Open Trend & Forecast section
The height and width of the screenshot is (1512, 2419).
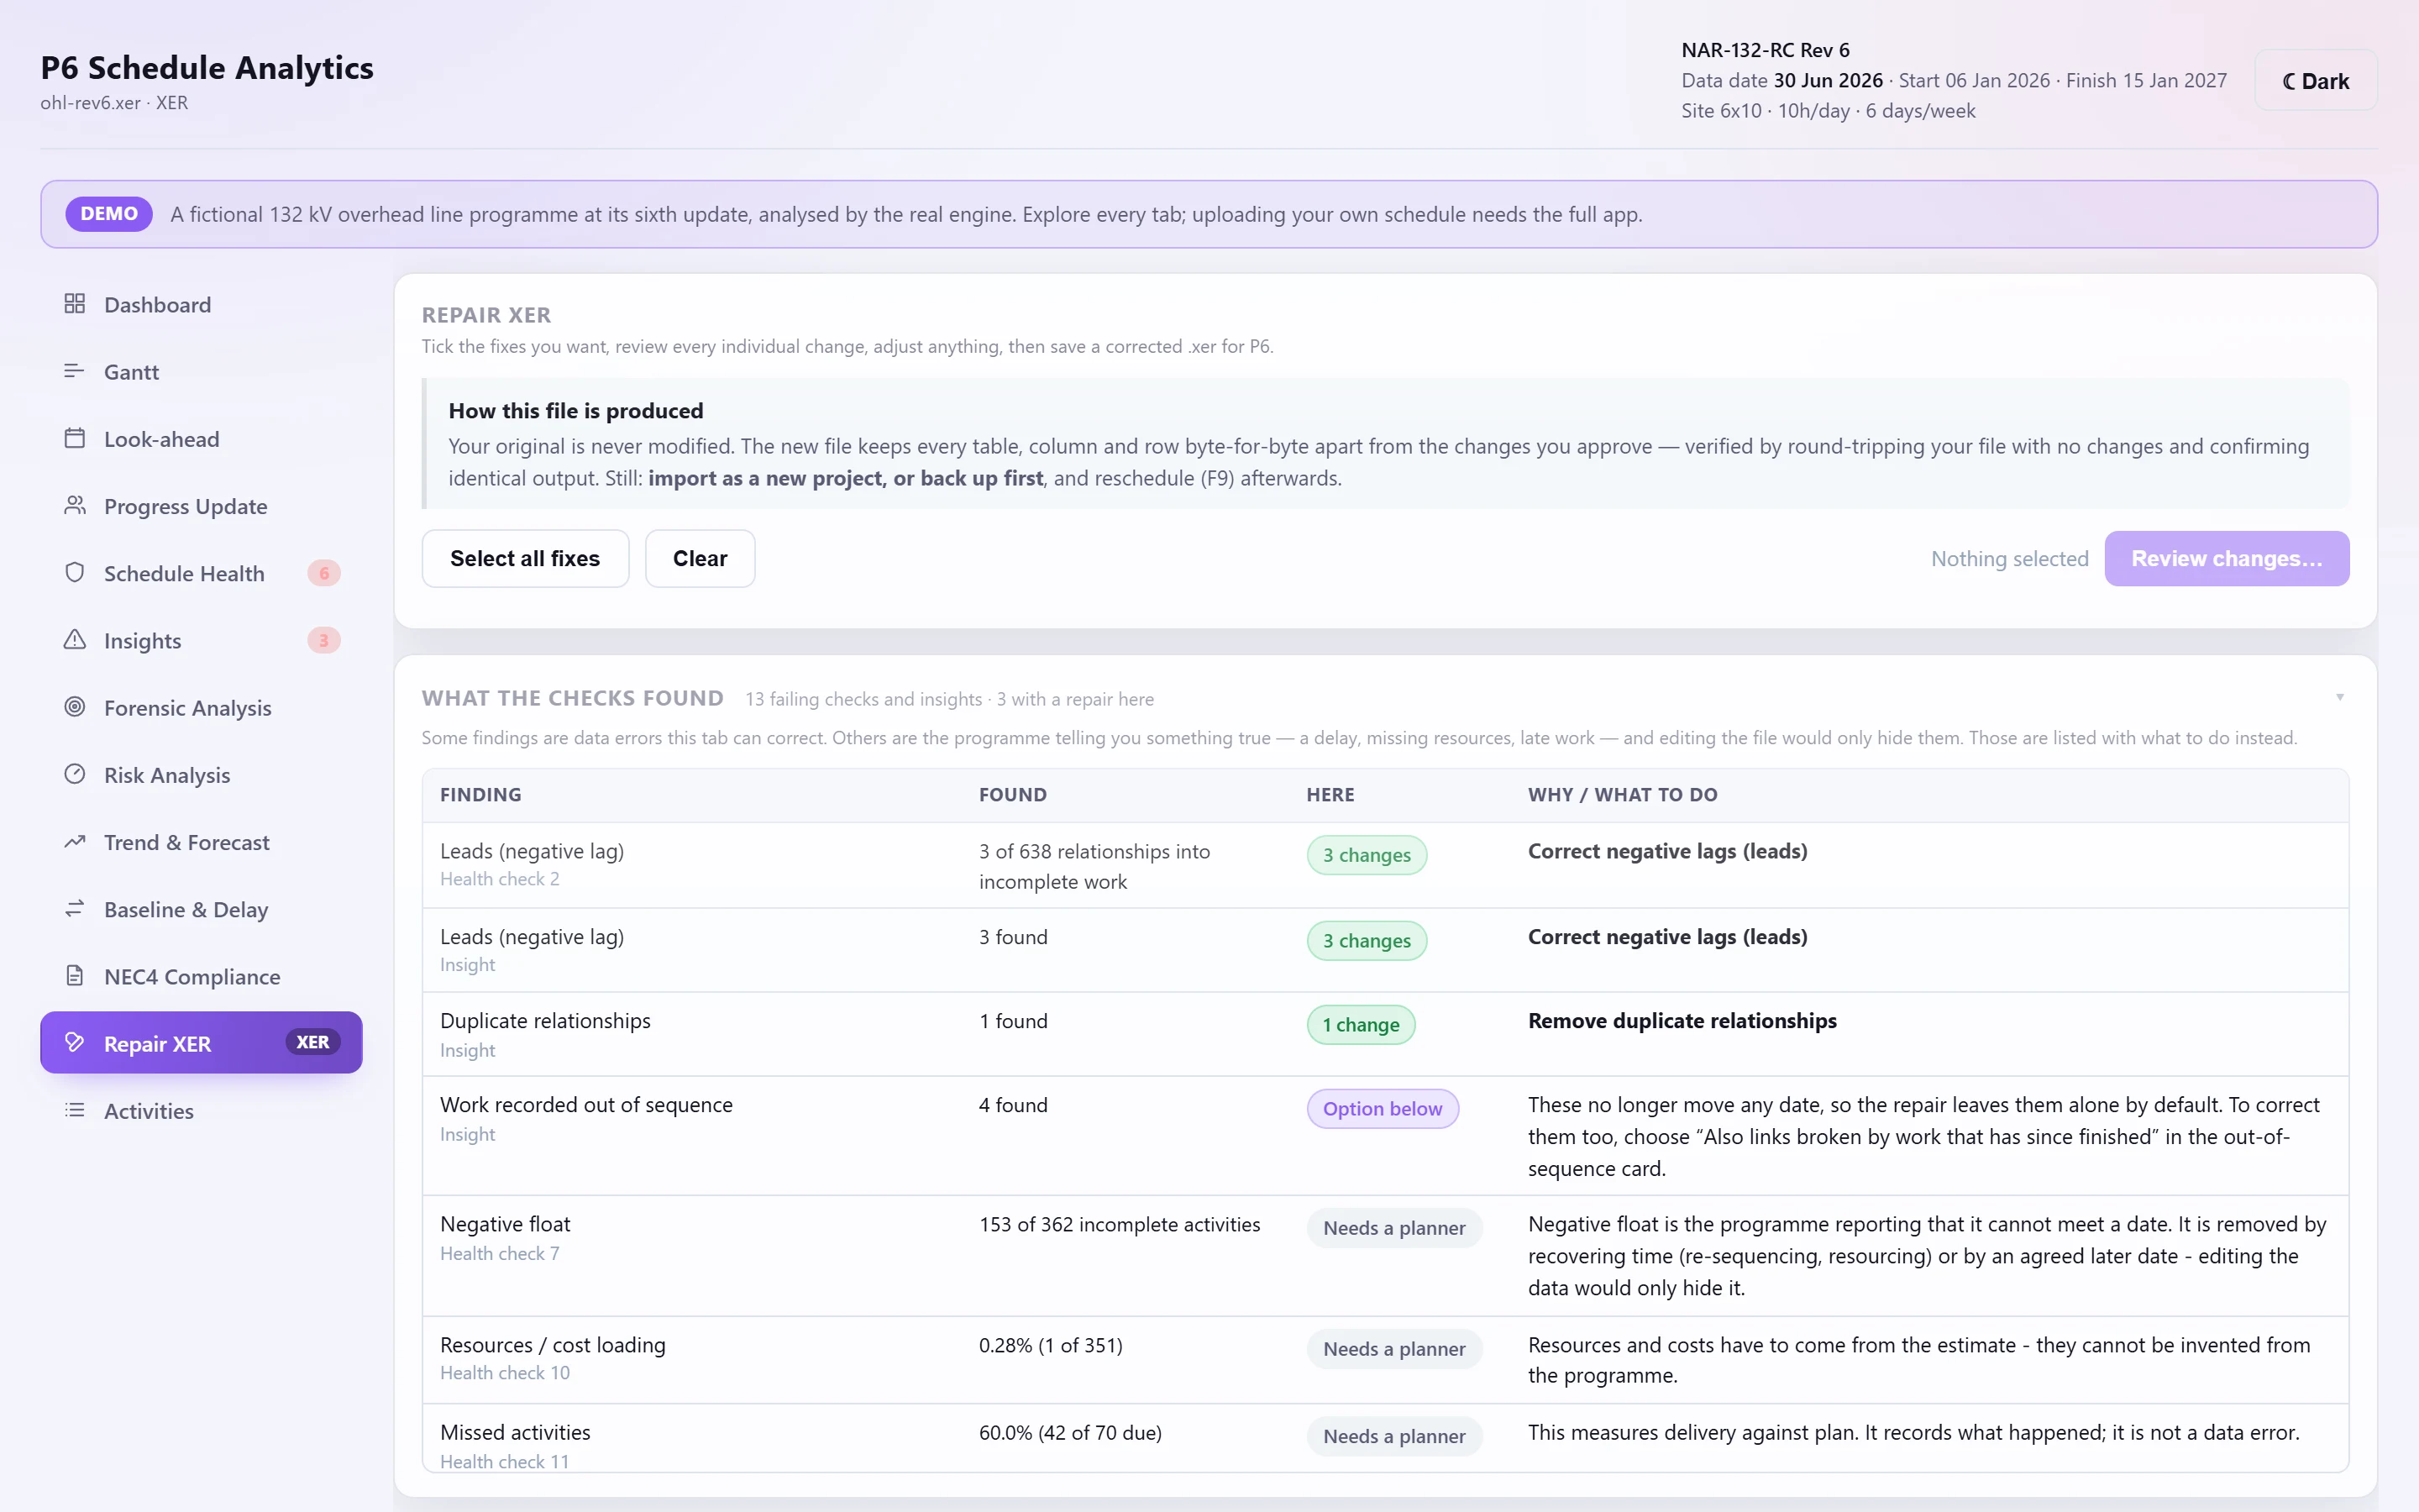(201, 842)
